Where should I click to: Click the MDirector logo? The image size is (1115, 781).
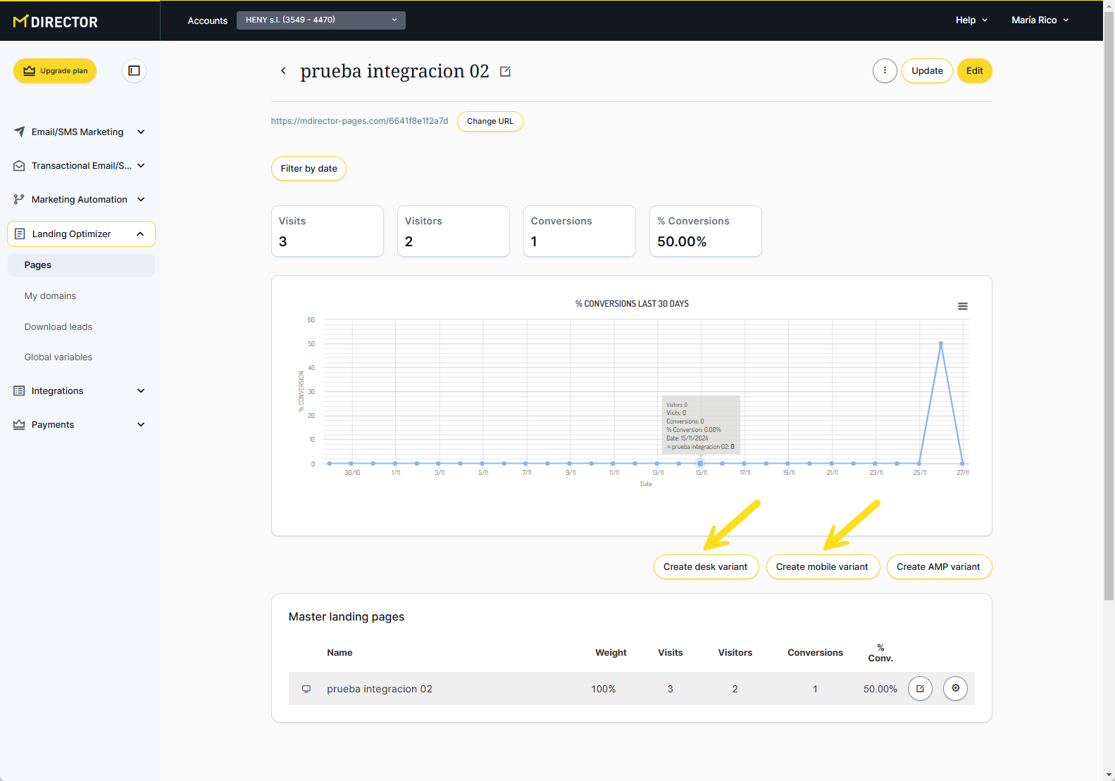(x=56, y=21)
